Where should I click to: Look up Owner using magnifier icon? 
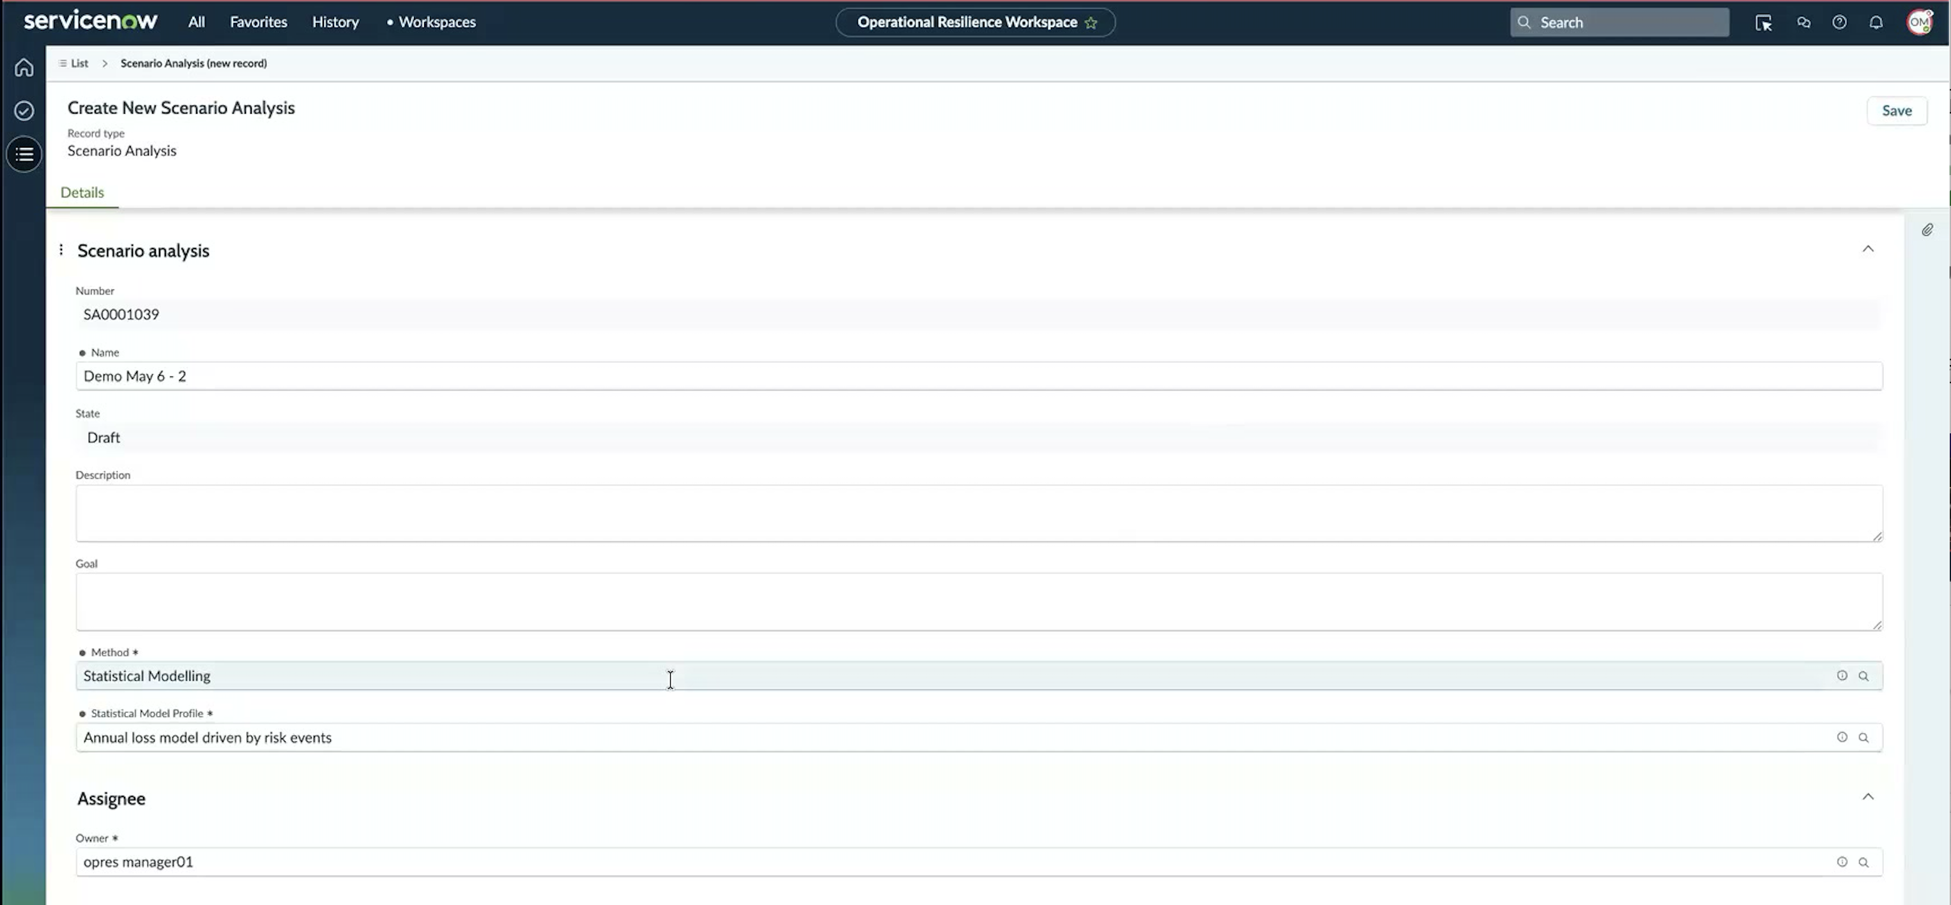1863,863
